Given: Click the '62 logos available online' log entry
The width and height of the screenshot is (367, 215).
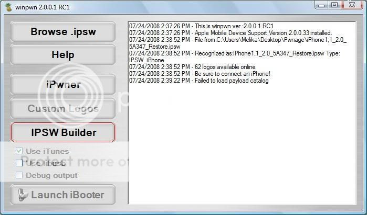Looking at the screenshot, I should (192, 67).
